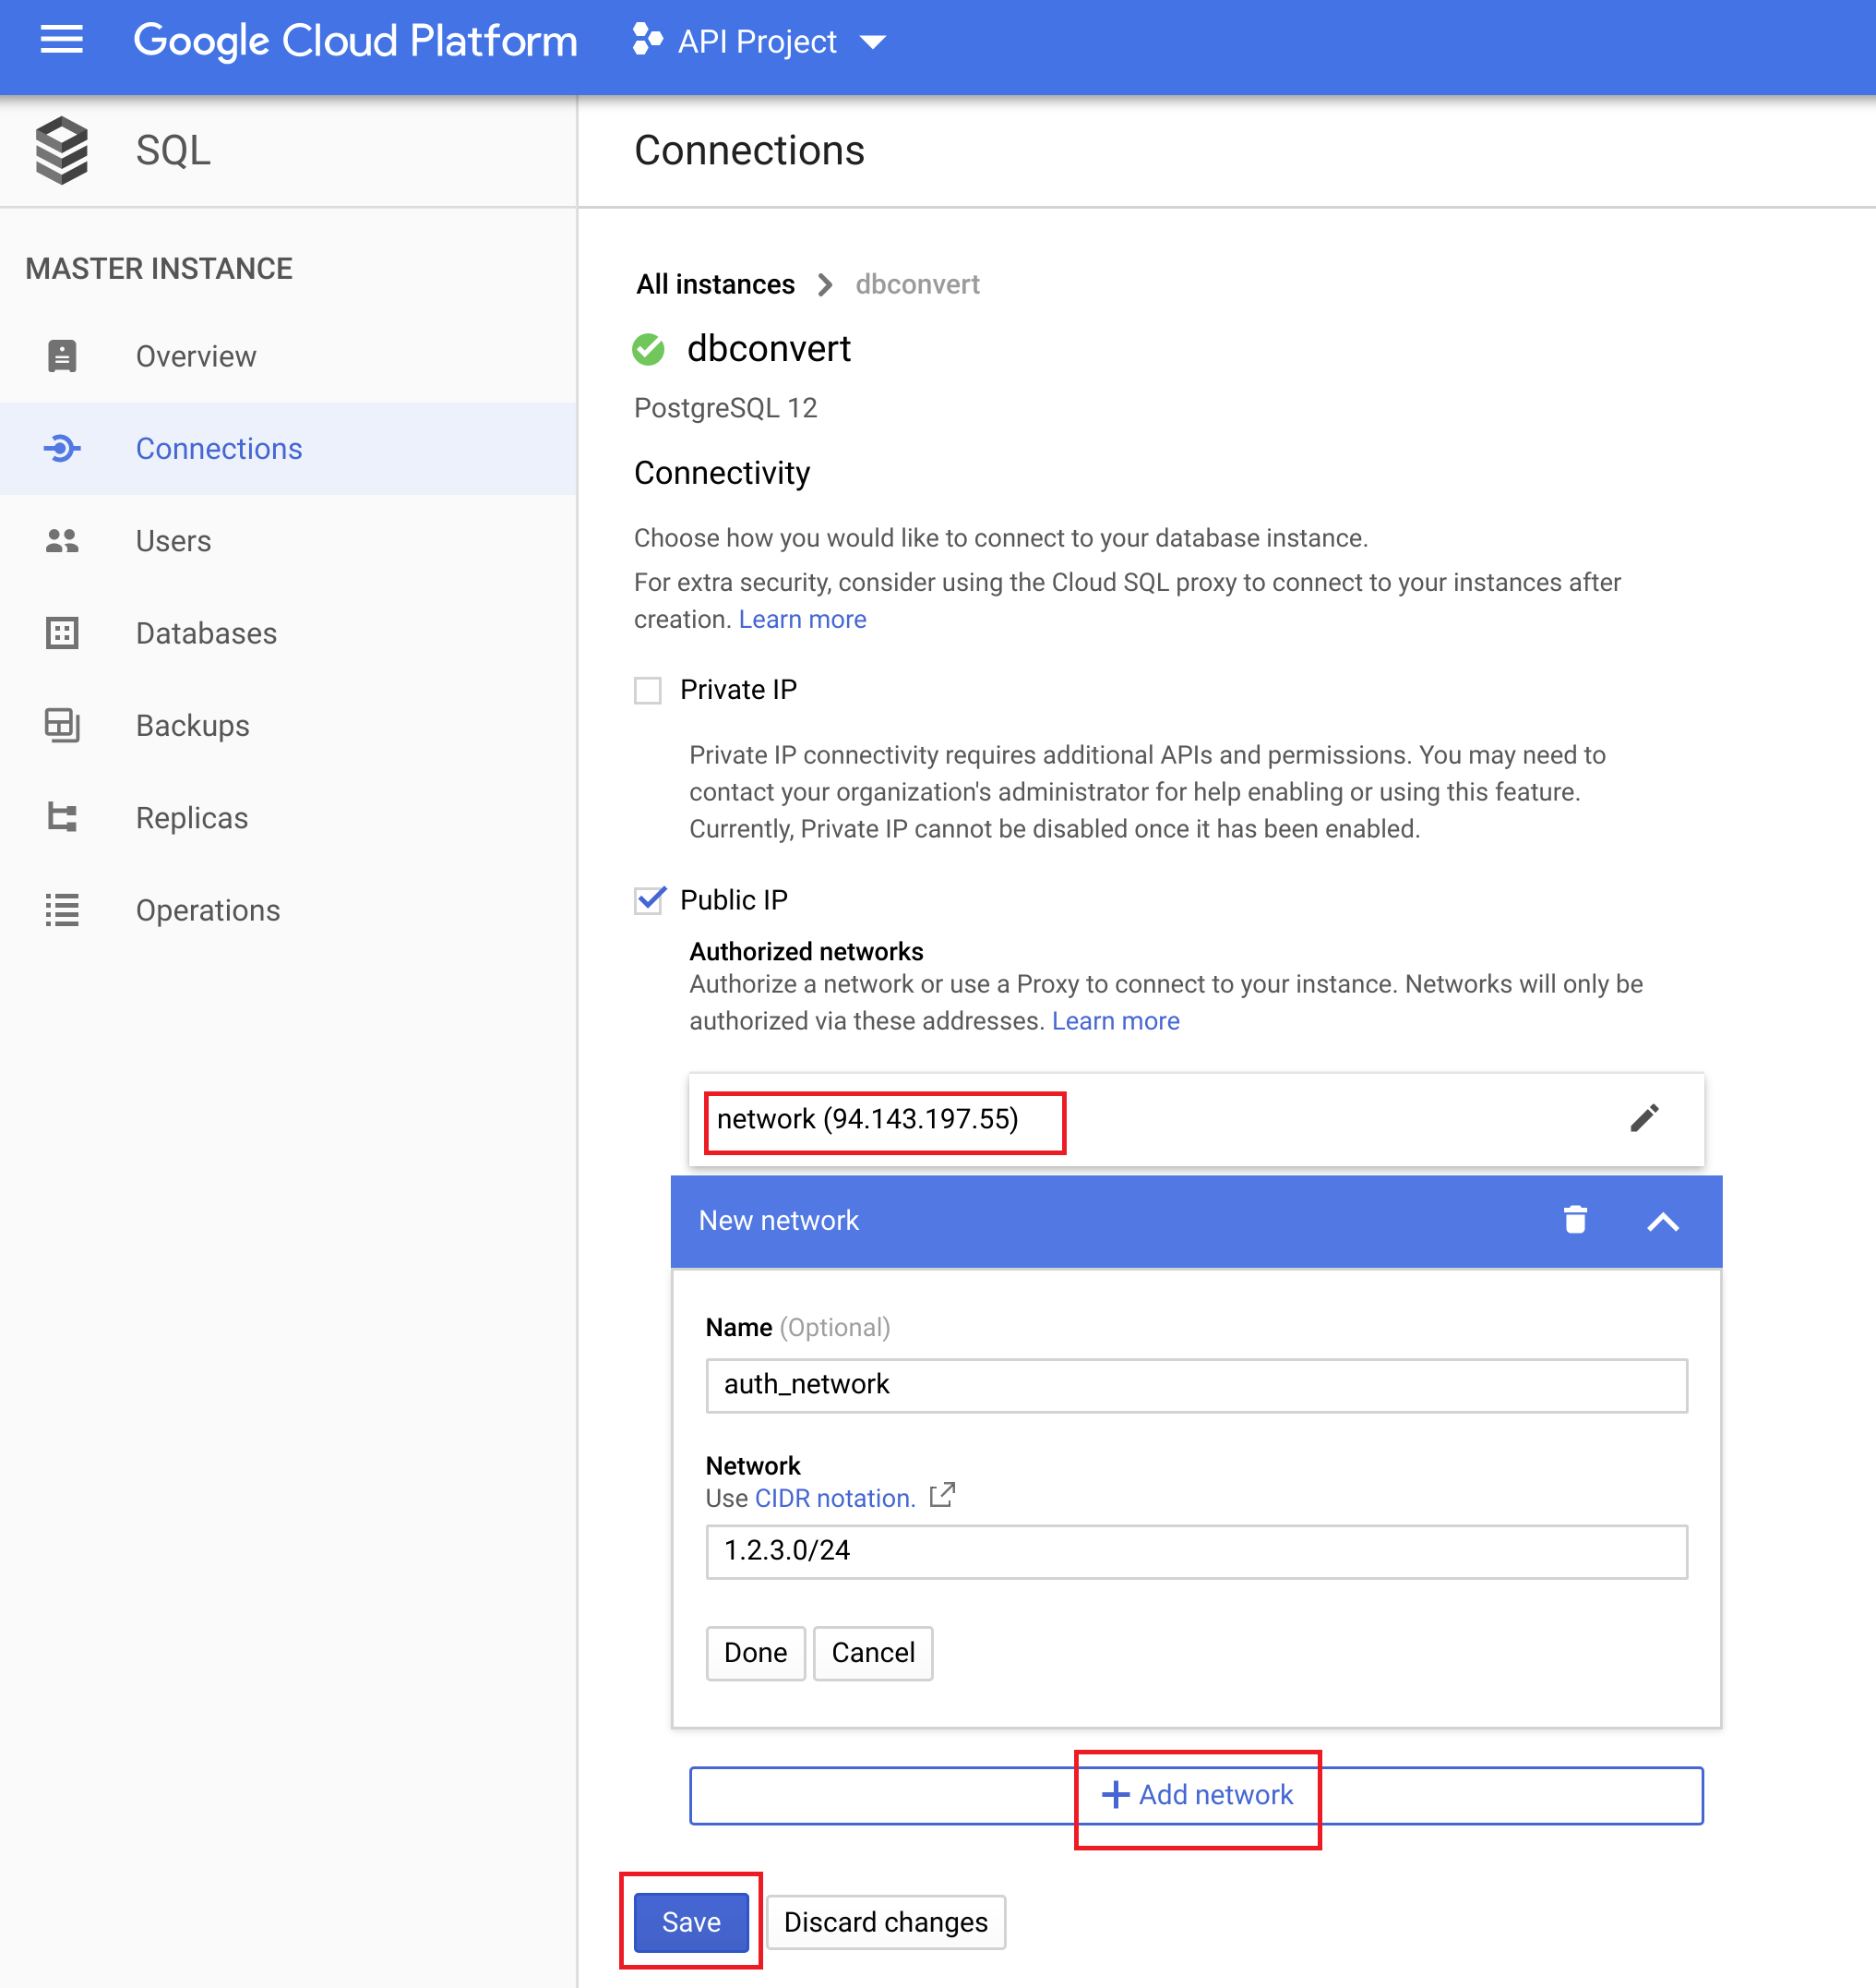Image resolution: width=1876 pixels, height=1988 pixels.
Task: Edit network 94.143.197.55 with pencil icon
Action: coord(1644,1117)
